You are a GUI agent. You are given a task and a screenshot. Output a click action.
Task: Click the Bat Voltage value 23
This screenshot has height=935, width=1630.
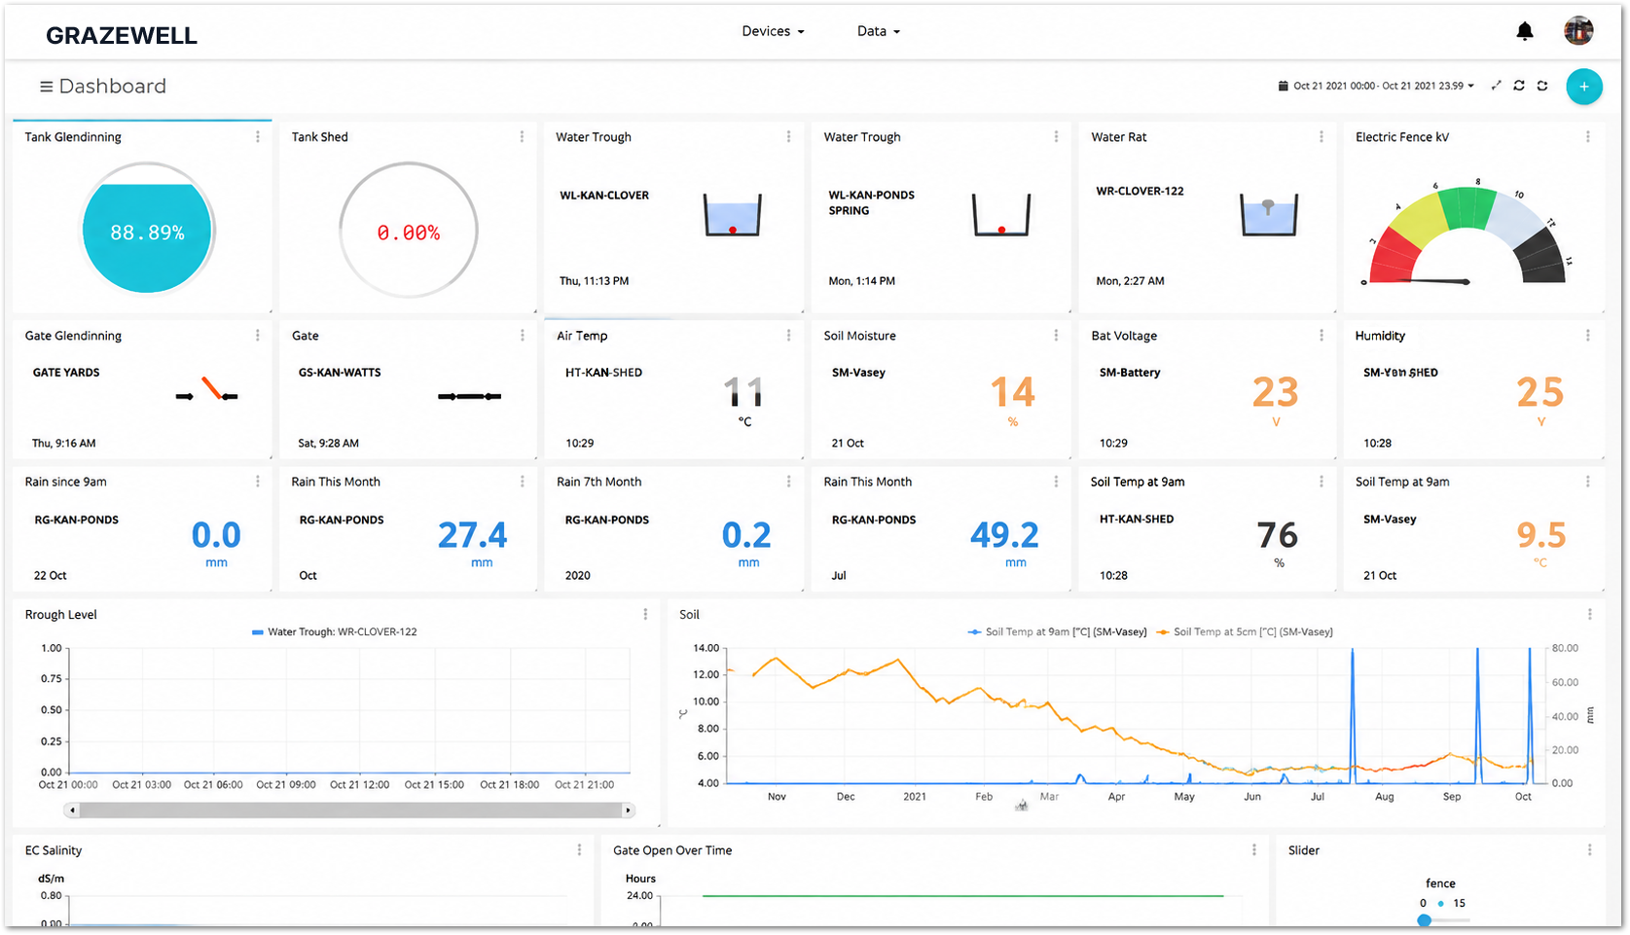pos(1276,392)
